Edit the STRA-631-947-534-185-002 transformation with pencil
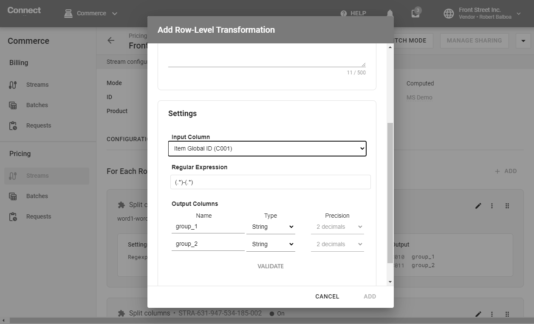The width and height of the screenshot is (534, 324). (x=478, y=314)
